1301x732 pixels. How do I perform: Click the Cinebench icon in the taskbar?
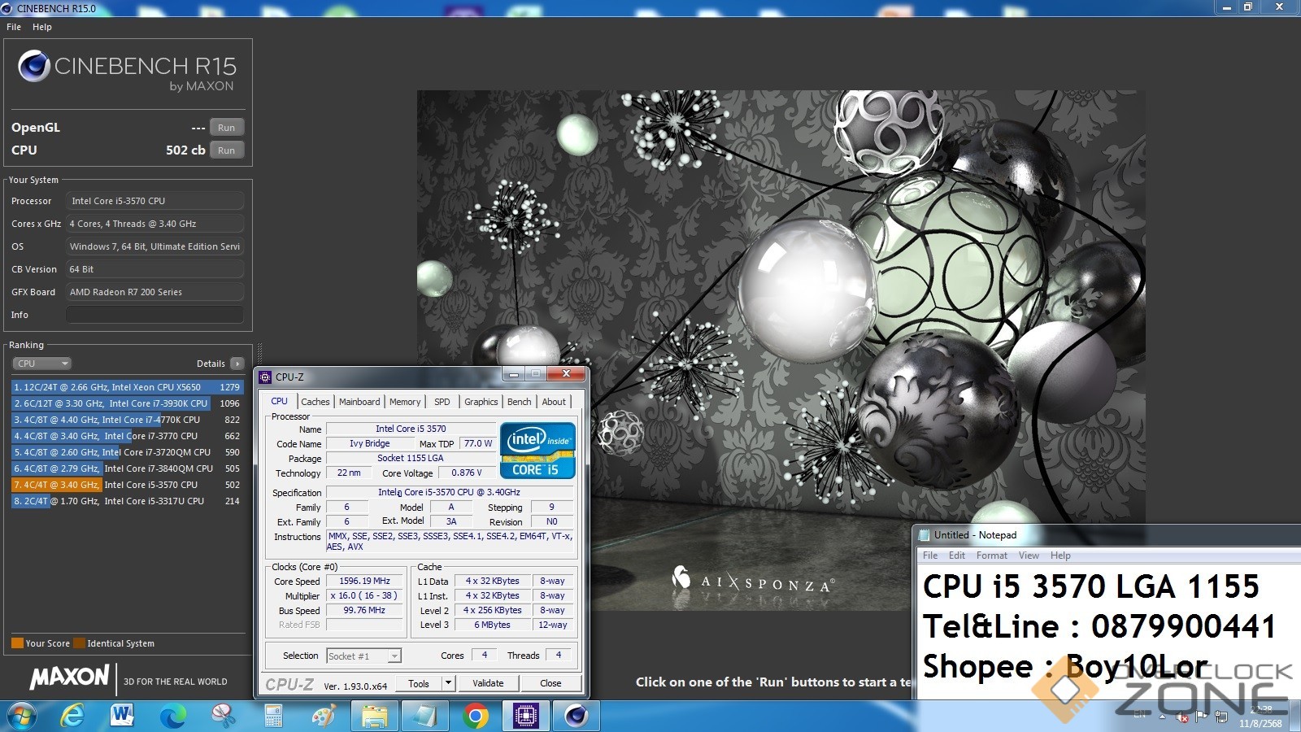pyautogui.click(x=576, y=716)
